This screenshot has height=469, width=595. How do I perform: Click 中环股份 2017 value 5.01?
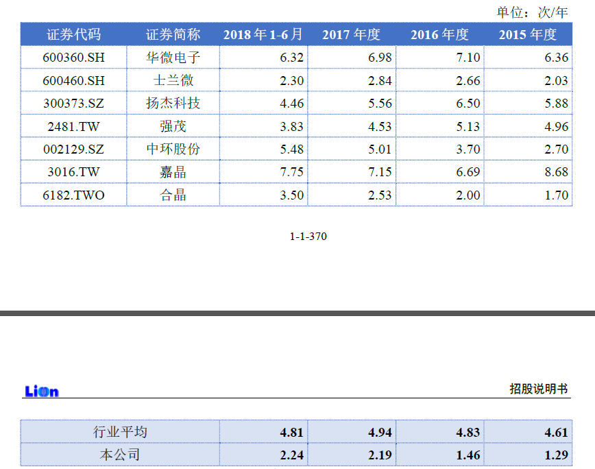[x=380, y=149]
